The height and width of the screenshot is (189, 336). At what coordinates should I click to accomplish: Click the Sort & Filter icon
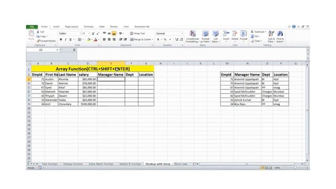coord(271,34)
